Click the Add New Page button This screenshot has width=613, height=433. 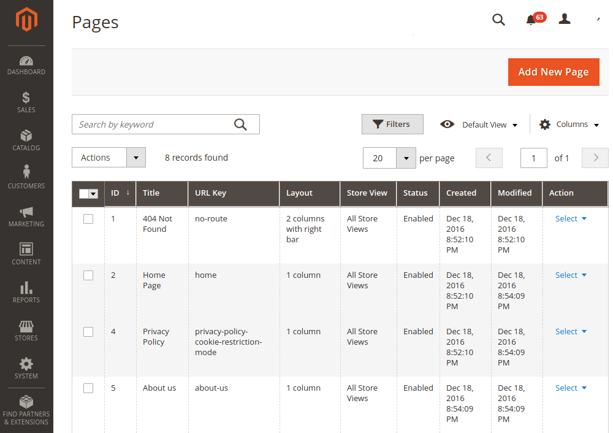(553, 72)
